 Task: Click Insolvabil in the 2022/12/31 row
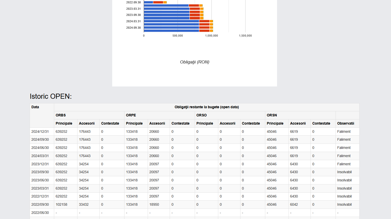click(x=344, y=196)
